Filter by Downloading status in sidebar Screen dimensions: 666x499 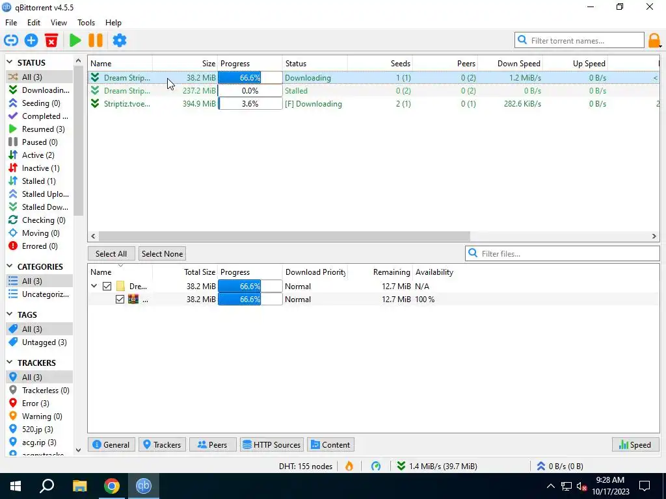(39, 90)
